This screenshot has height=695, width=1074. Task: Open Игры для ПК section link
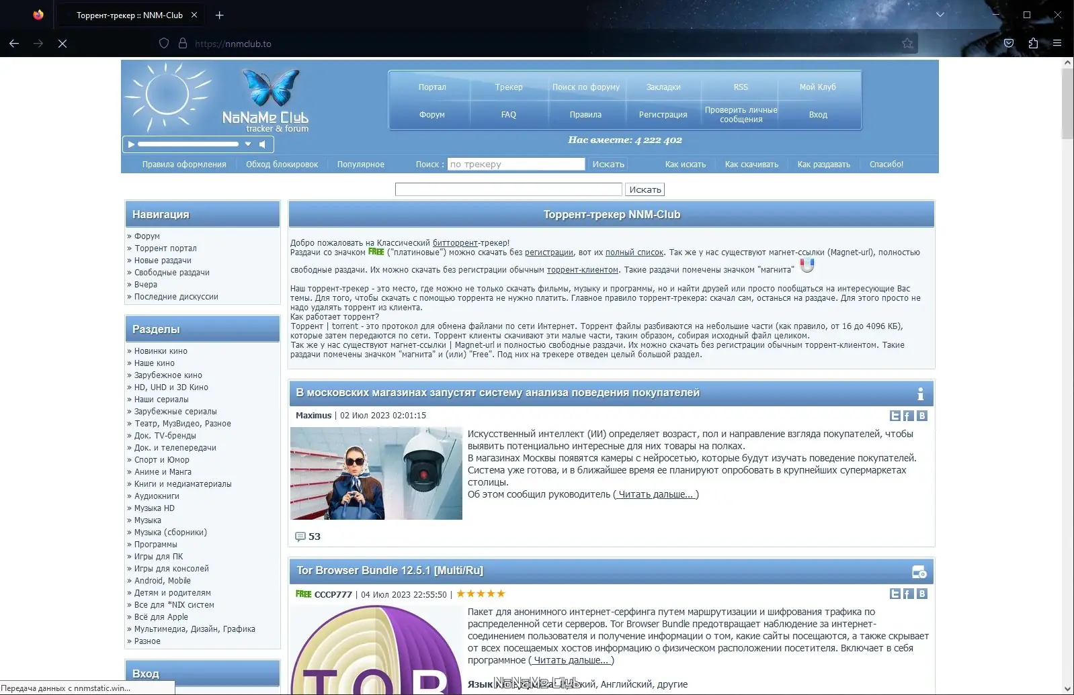[159, 557]
